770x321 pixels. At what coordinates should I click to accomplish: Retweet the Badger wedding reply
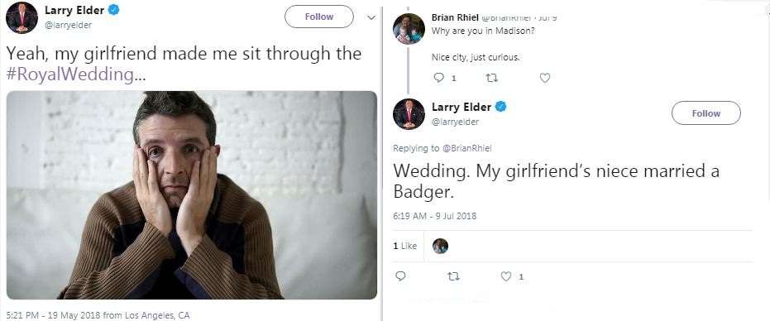453,277
